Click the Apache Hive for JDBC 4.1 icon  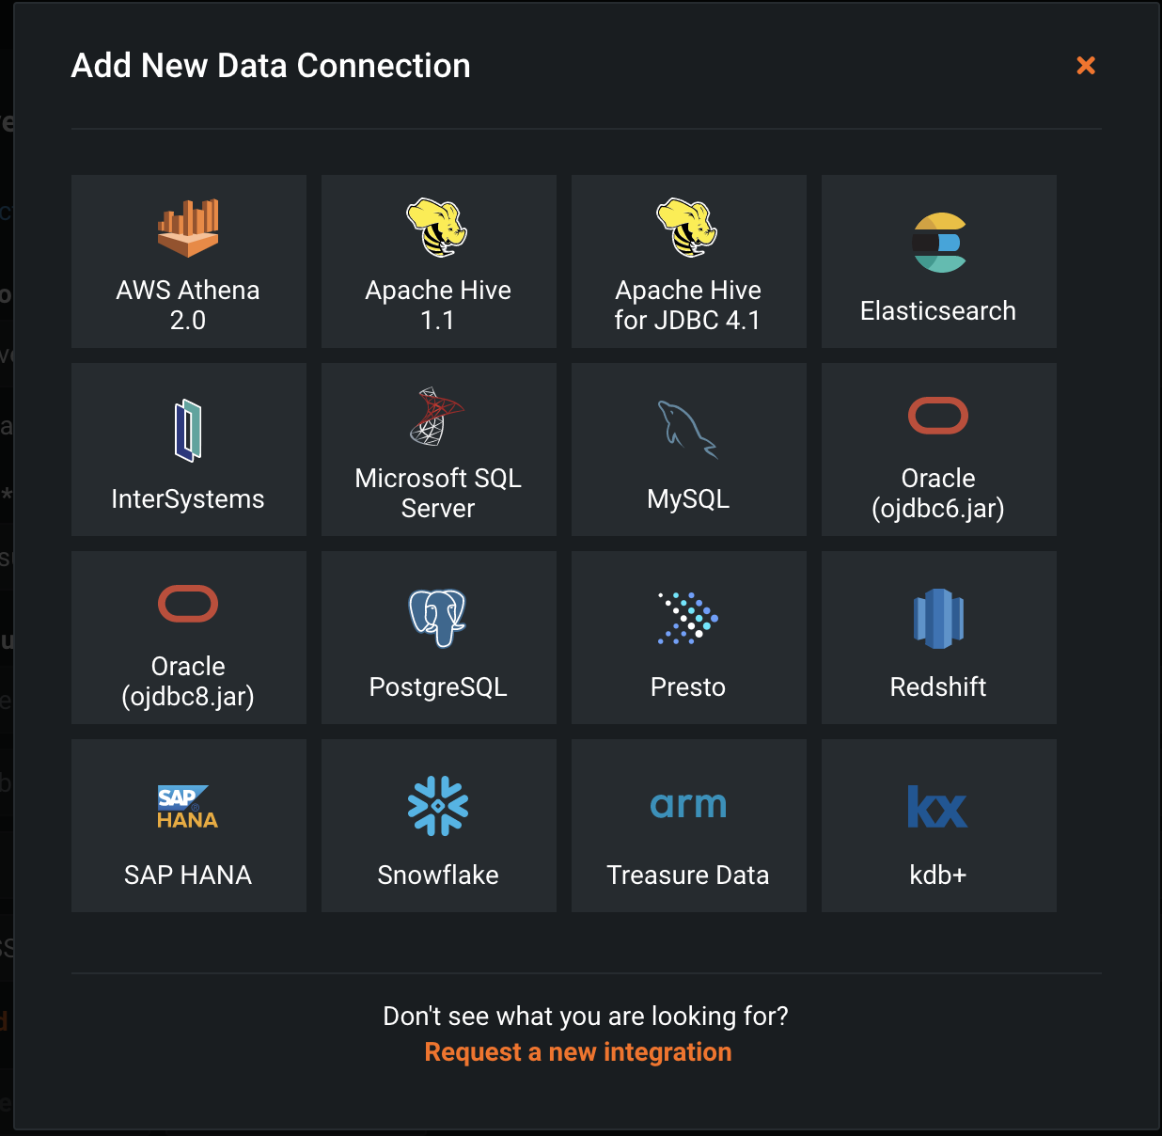point(687,228)
